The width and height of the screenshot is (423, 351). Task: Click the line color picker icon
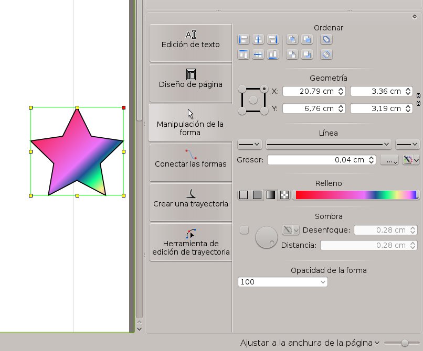point(407,160)
